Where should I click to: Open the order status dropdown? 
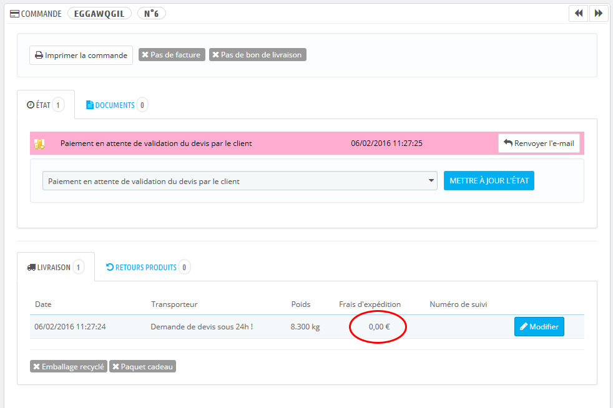pos(239,181)
